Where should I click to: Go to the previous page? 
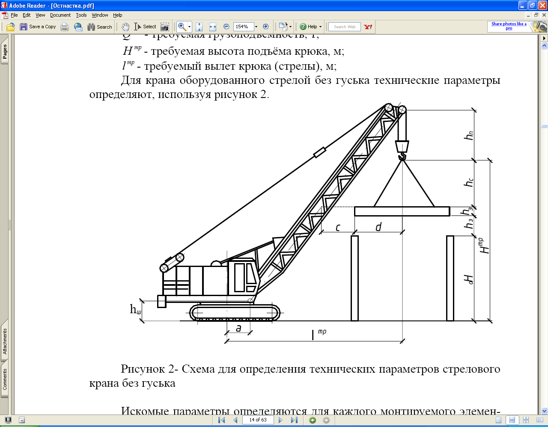point(235,420)
